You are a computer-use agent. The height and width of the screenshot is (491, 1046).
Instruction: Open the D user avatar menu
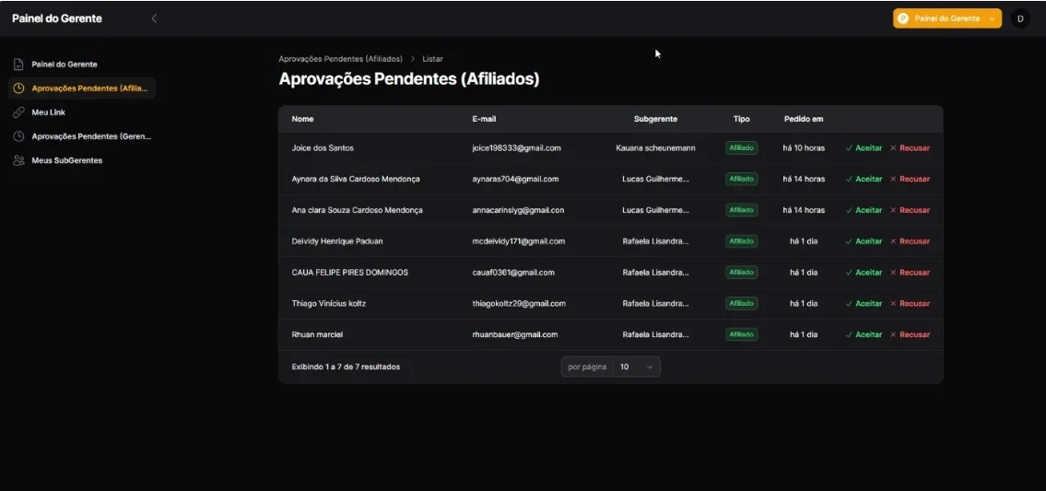(x=1020, y=18)
